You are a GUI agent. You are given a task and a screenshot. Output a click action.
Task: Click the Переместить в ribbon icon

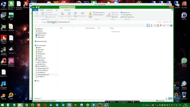point(62,15)
